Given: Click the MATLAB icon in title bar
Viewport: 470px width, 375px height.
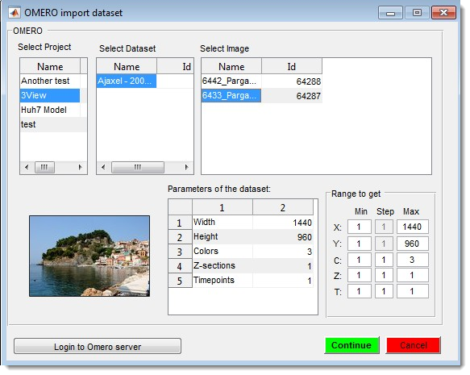Looking at the screenshot, I should point(15,13).
